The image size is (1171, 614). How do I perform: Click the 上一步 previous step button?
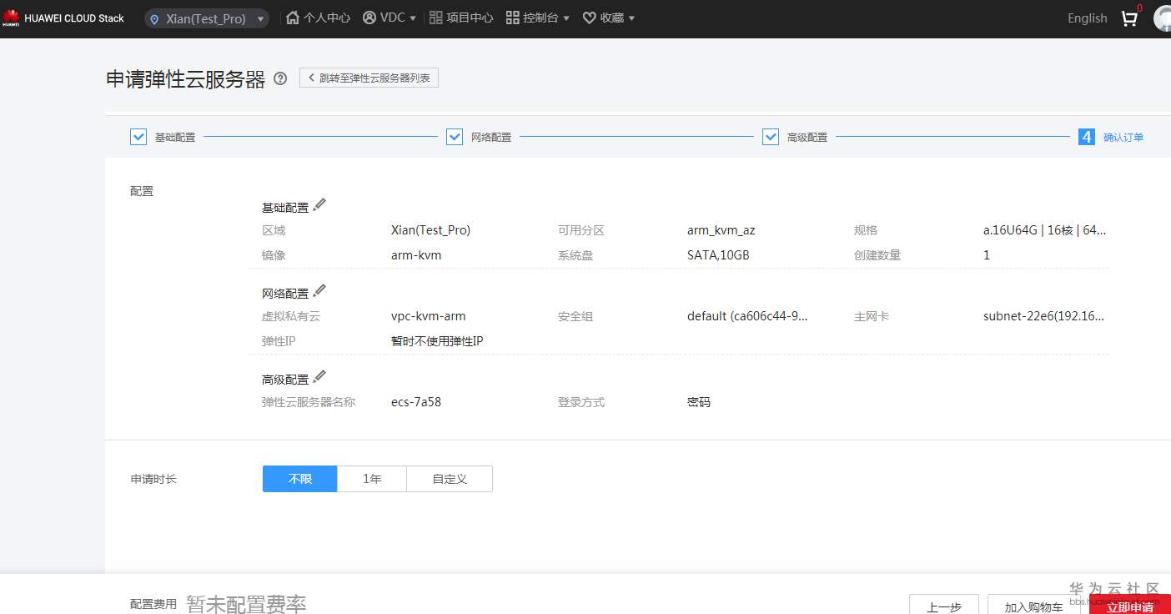point(944,606)
